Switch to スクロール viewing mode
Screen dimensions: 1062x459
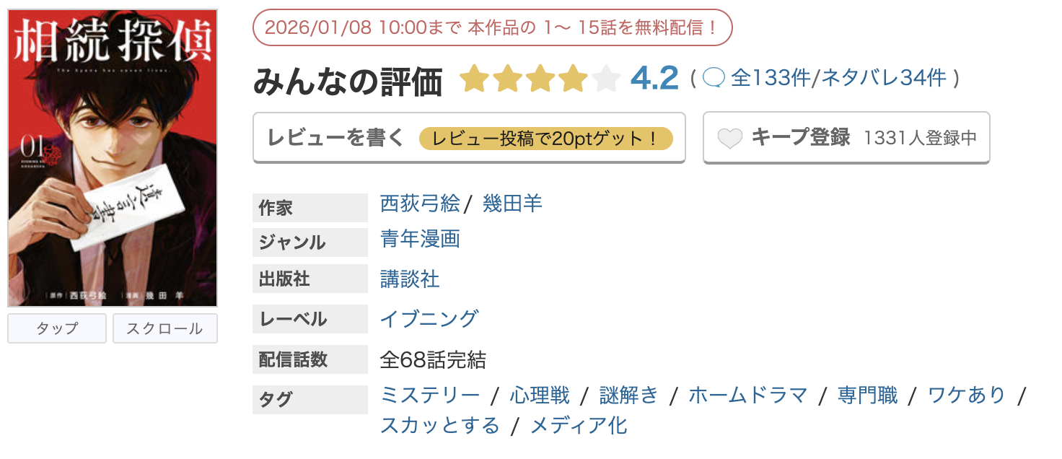164,328
